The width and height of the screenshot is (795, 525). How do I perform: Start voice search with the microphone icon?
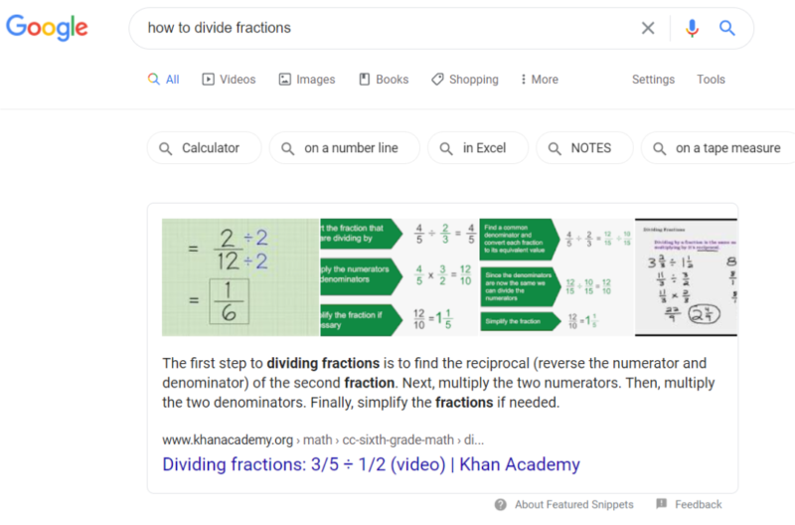tap(692, 28)
